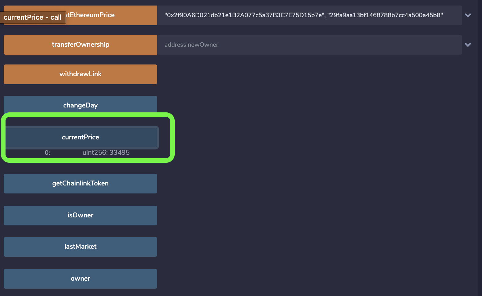Click the vertical scrollbar on the right edge
Screen dimensions: 482x296
point(480,148)
